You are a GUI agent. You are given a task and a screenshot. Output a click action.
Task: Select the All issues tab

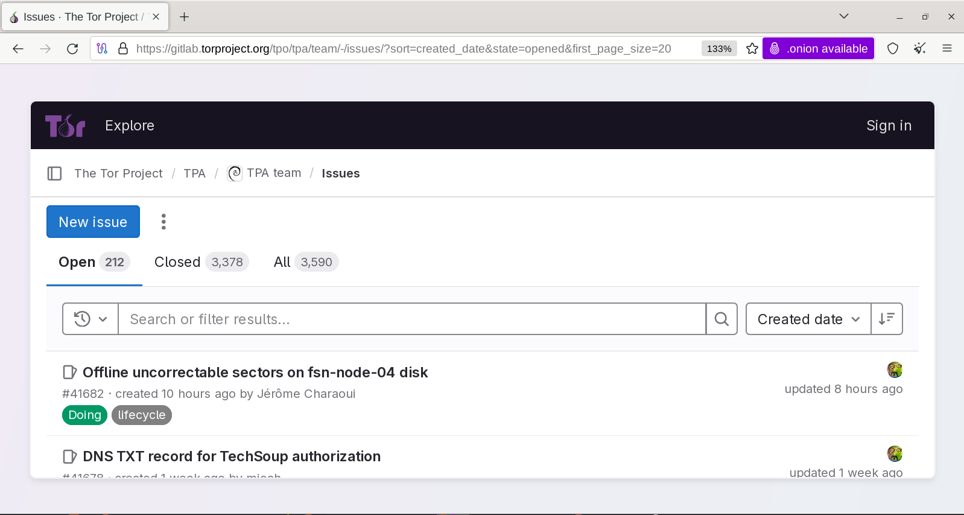(x=306, y=262)
